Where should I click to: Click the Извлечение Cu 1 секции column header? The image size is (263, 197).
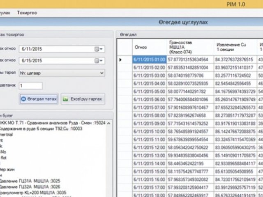[x=235, y=47]
